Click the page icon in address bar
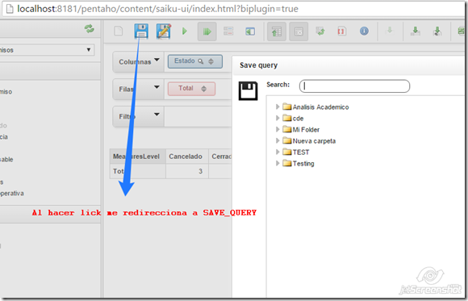 pos(10,9)
